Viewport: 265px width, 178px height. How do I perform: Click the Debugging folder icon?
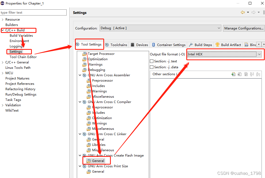pos(85,70)
